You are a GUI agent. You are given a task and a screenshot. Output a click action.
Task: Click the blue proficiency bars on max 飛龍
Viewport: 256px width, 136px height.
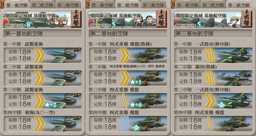125,123
